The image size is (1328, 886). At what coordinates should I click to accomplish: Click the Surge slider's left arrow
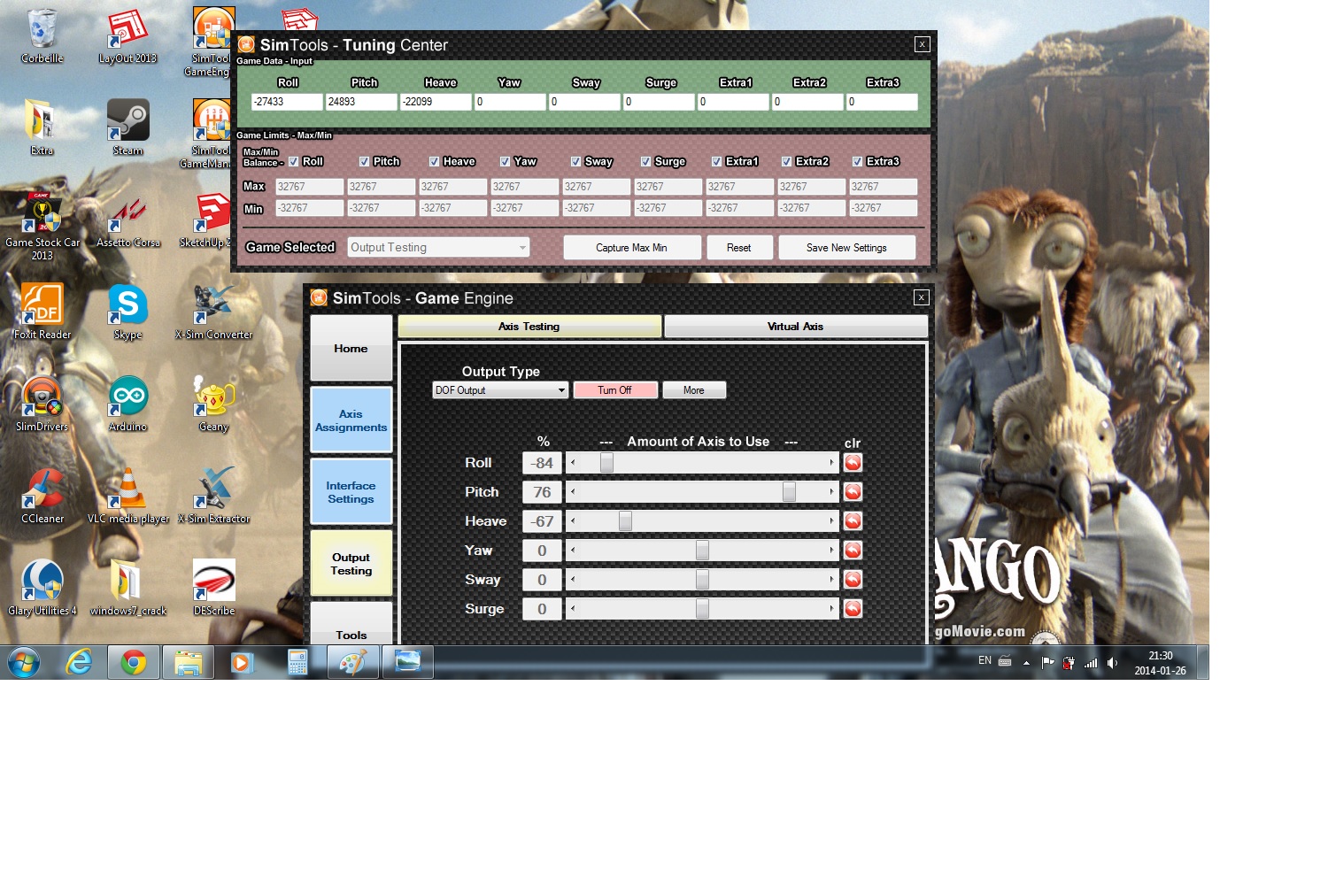point(573,608)
